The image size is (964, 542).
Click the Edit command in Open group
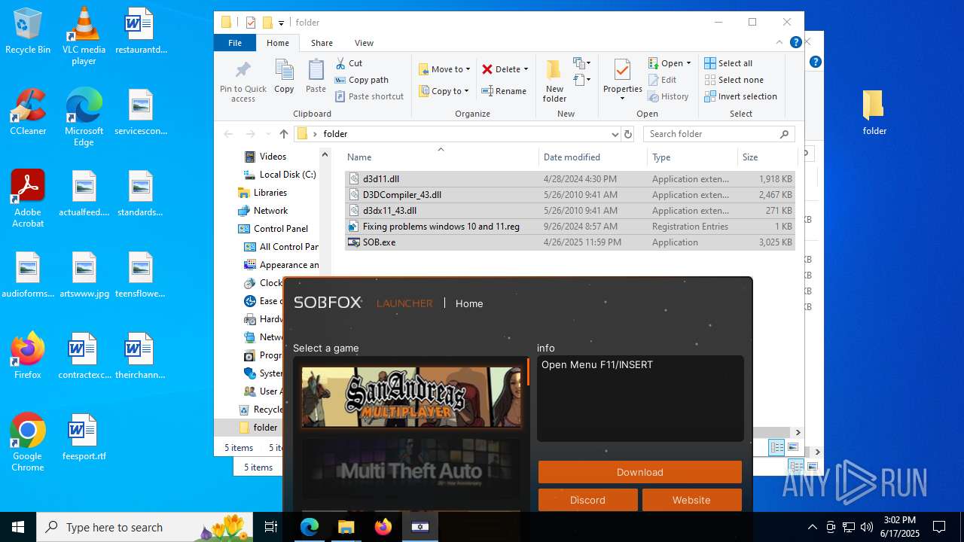[x=662, y=80]
